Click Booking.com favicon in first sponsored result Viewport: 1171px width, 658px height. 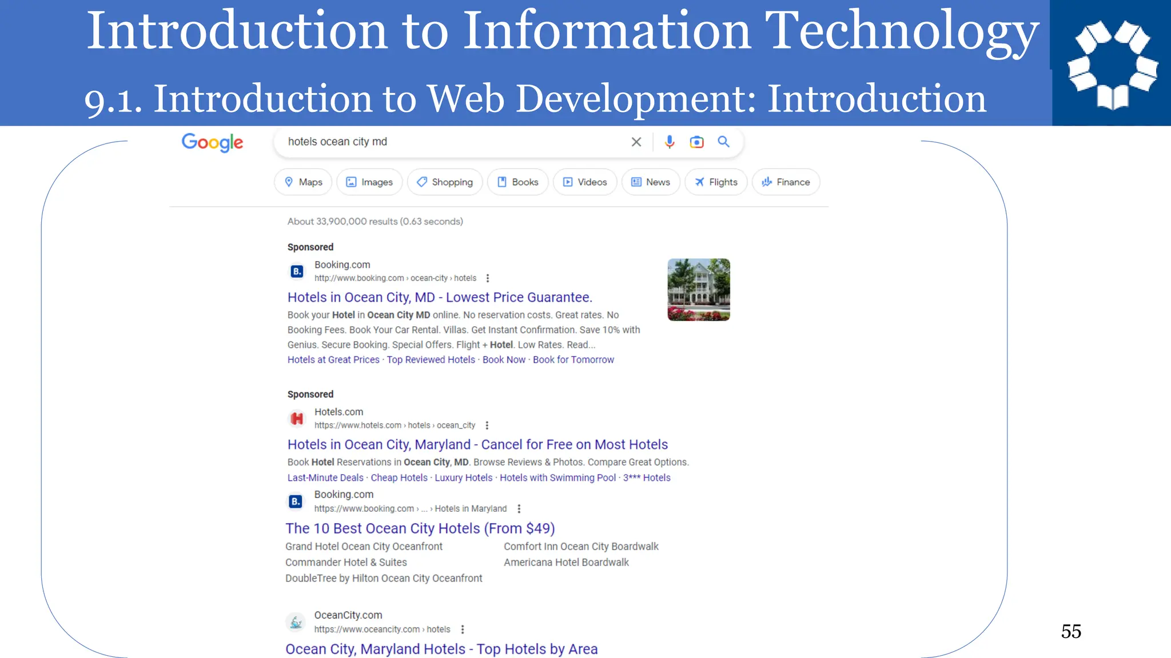297,271
